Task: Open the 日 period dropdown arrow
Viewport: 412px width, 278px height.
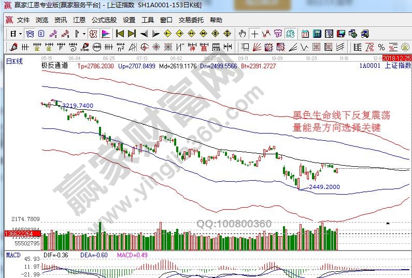Action: tap(20, 34)
